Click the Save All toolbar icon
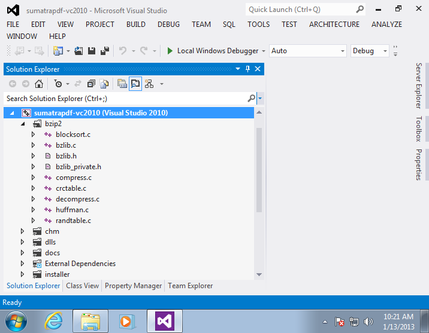The height and width of the screenshot is (333, 429). pos(105,51)
